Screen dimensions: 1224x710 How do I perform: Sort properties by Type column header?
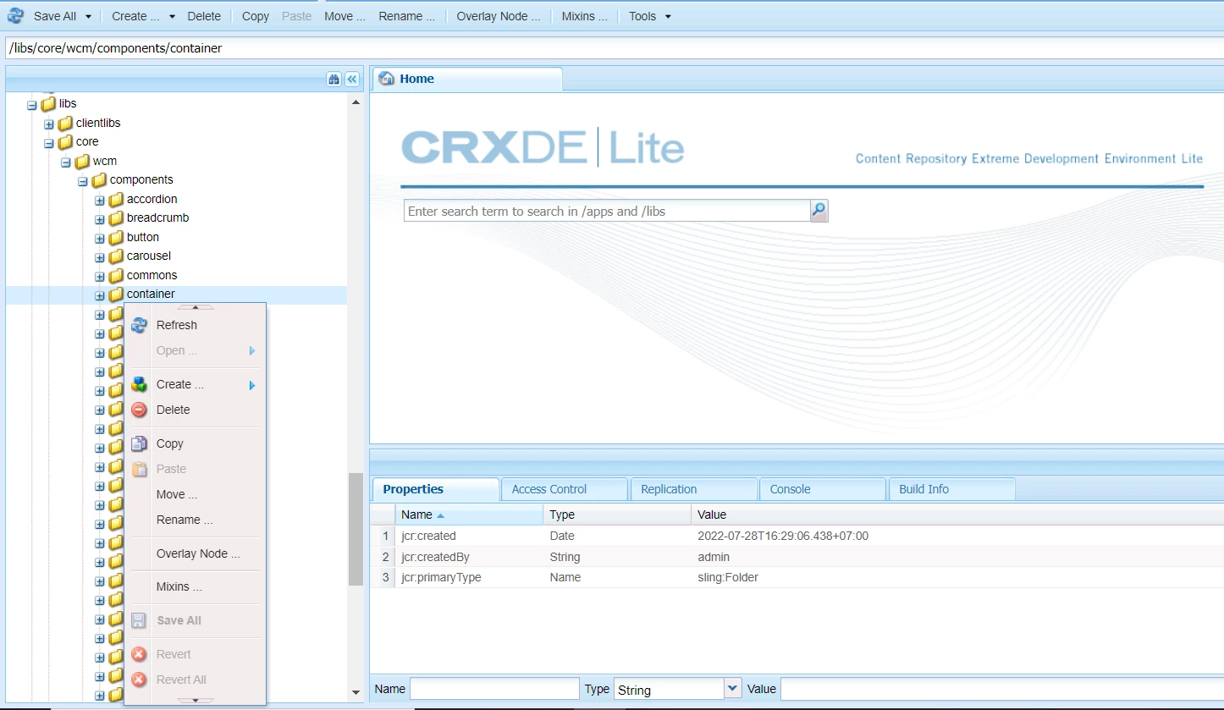point(617,515)
